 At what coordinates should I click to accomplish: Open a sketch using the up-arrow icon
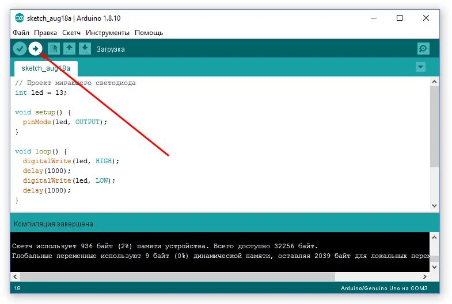(x=69, y=49)
